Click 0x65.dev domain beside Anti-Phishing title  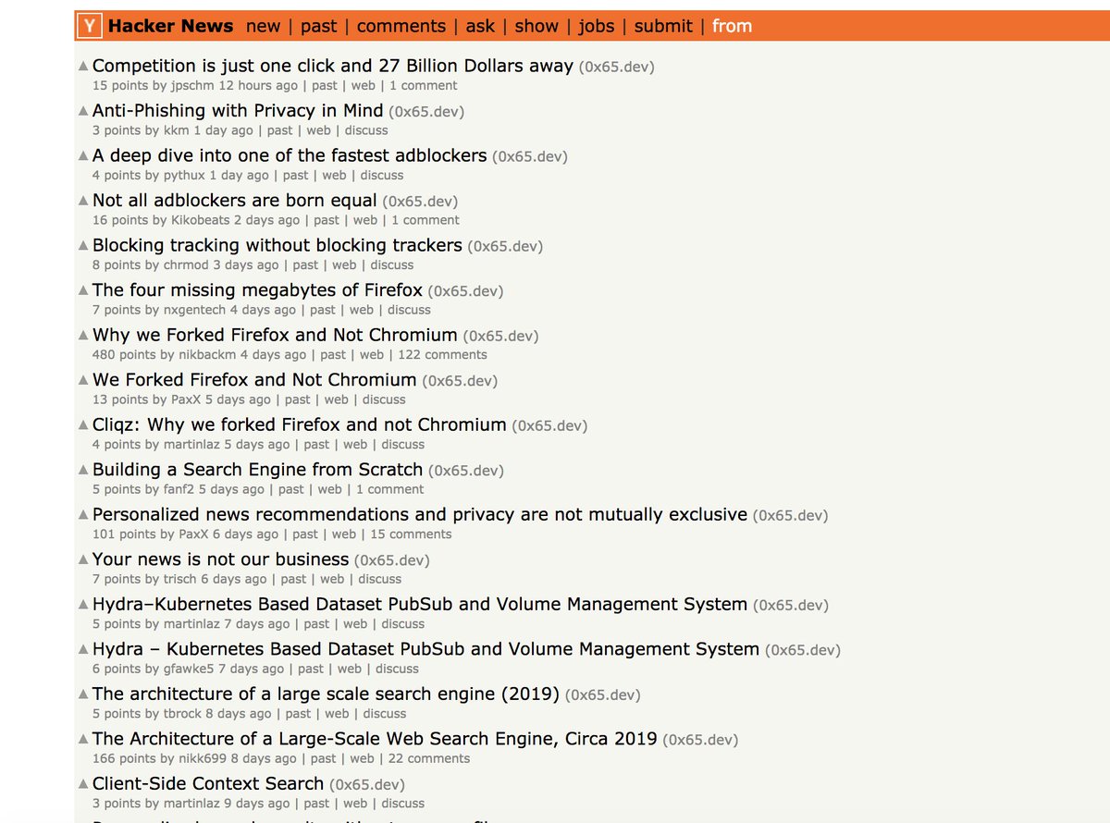point(426,112)
